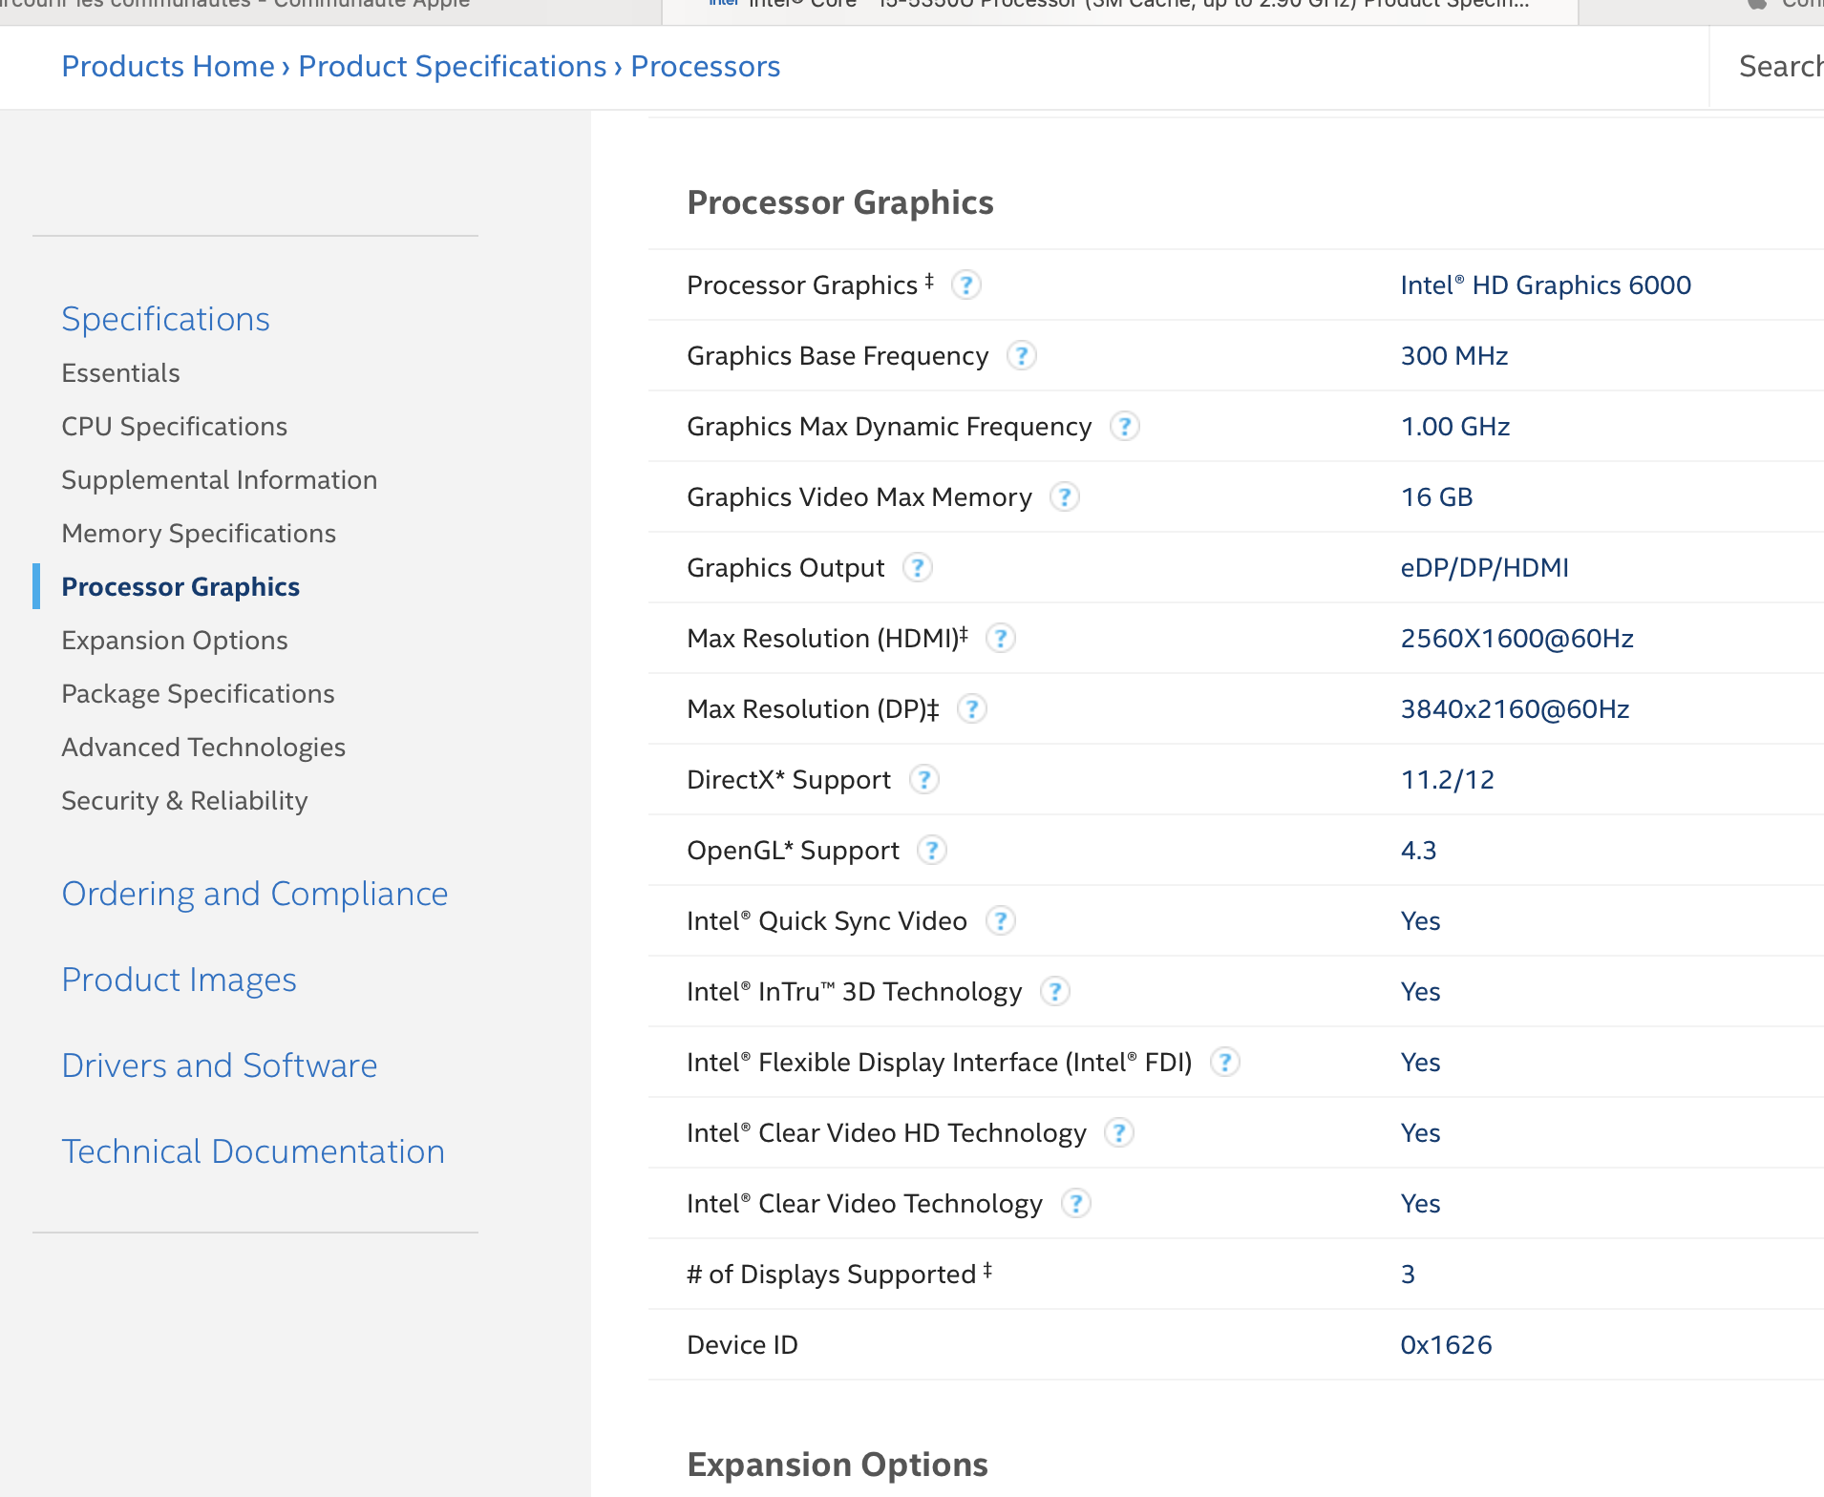
Task: Open help for Intel Clear Video HD Technology
Action: point(1118,1133)
